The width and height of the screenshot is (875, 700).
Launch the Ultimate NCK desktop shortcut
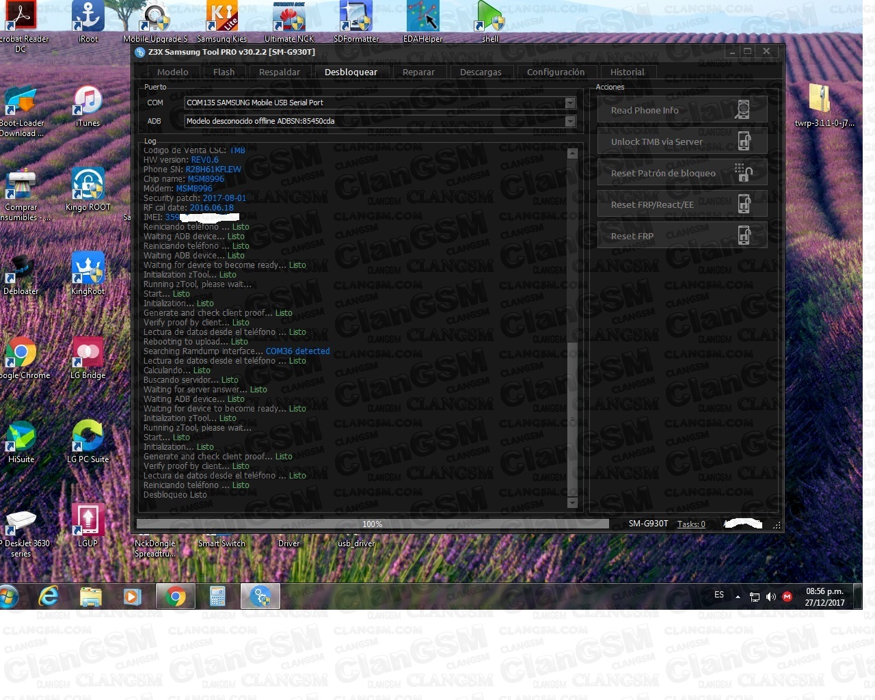click(x=289, y=21)
